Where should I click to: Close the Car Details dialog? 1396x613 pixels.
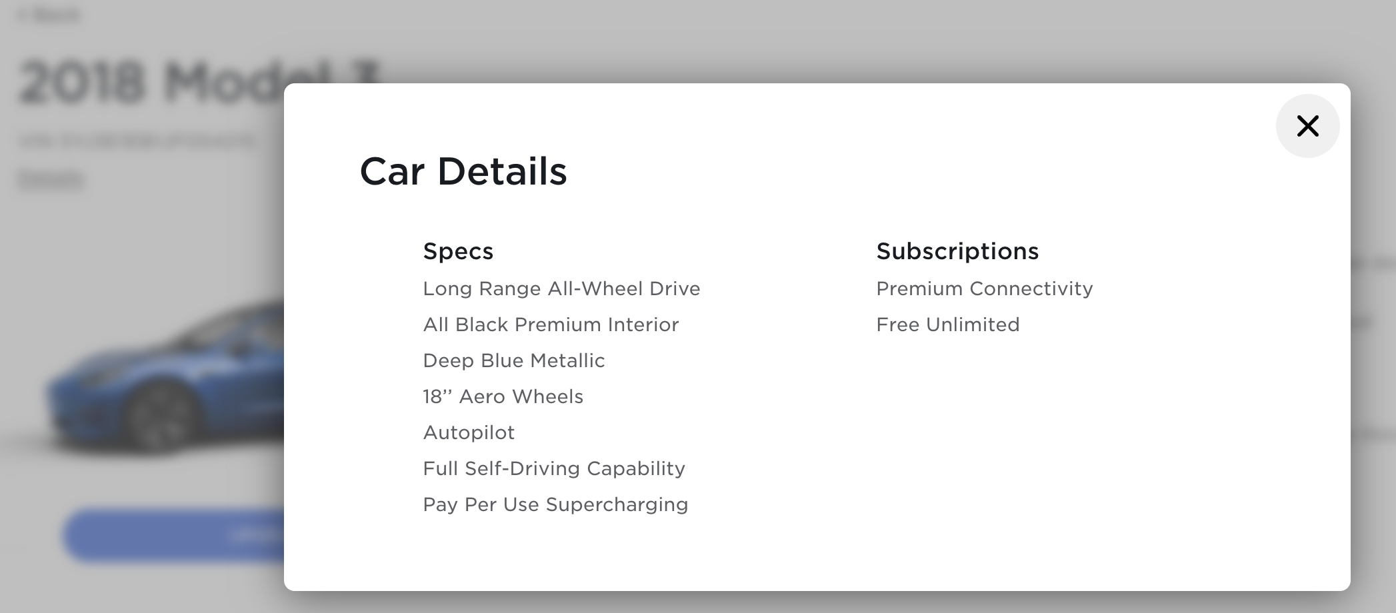(x=1307, y=126)
